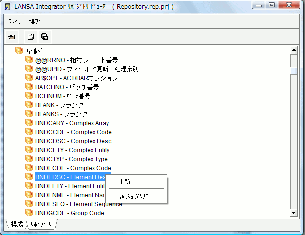Select BATCHNO - バッチ番号 row
This screenshot has width=305, height=235.
67,87
